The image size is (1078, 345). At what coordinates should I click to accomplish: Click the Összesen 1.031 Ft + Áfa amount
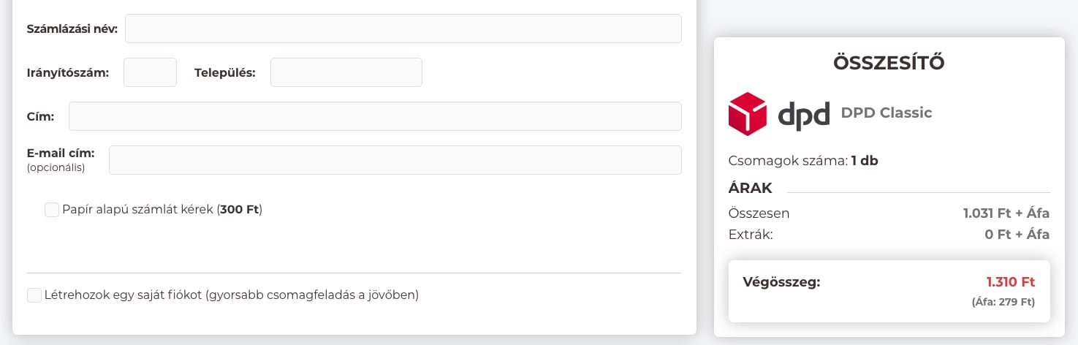point(1006,213)
